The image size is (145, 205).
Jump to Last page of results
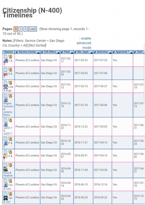33,29
